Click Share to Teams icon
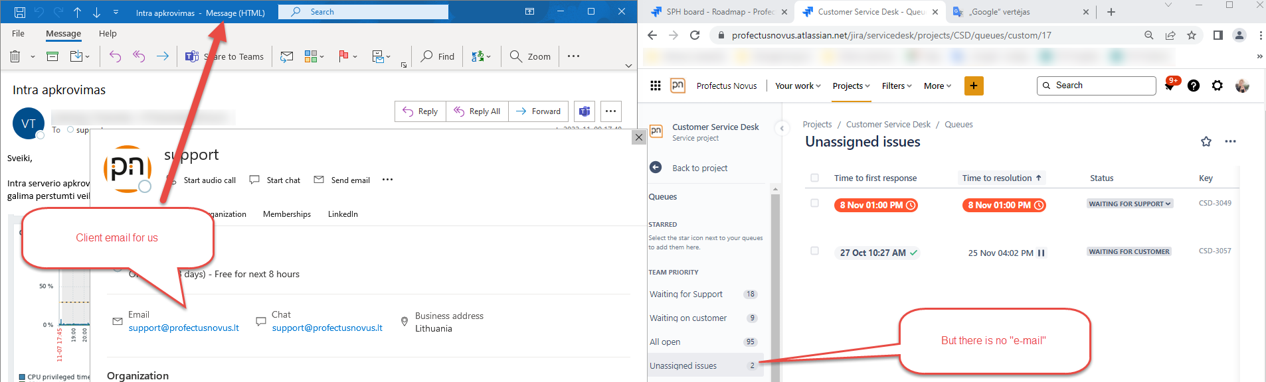 coord(192,56)
